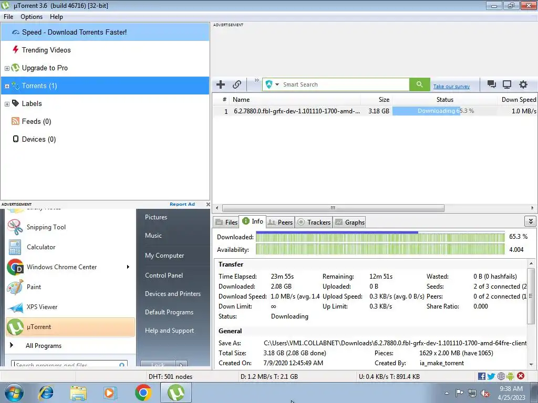Click the D: 1.2 MB/s download status

tap(269, 377)
